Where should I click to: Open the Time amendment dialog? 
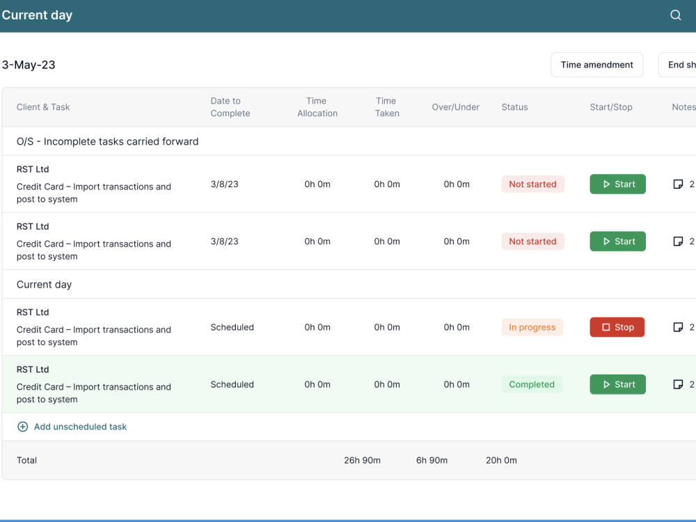coord(596,65)
